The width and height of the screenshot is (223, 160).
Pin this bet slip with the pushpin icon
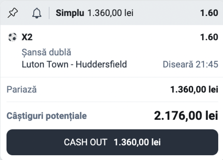pyautogui.click(x=12, y=13)
